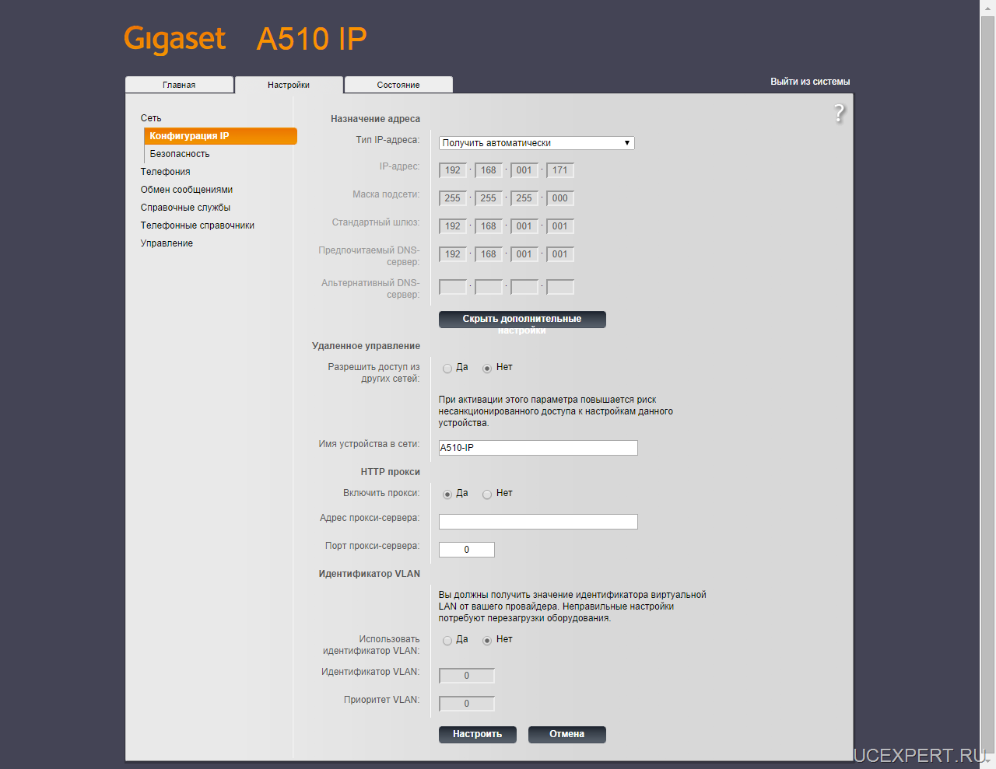Open the Тип IP-адреса dropdown

click(x=537, y=143)
